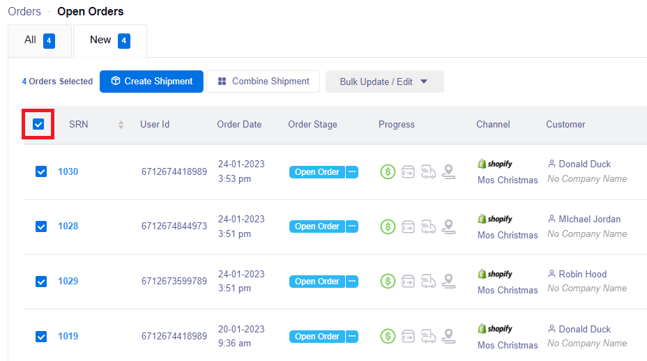Click customer name Robin Hood

click(583, 273)
